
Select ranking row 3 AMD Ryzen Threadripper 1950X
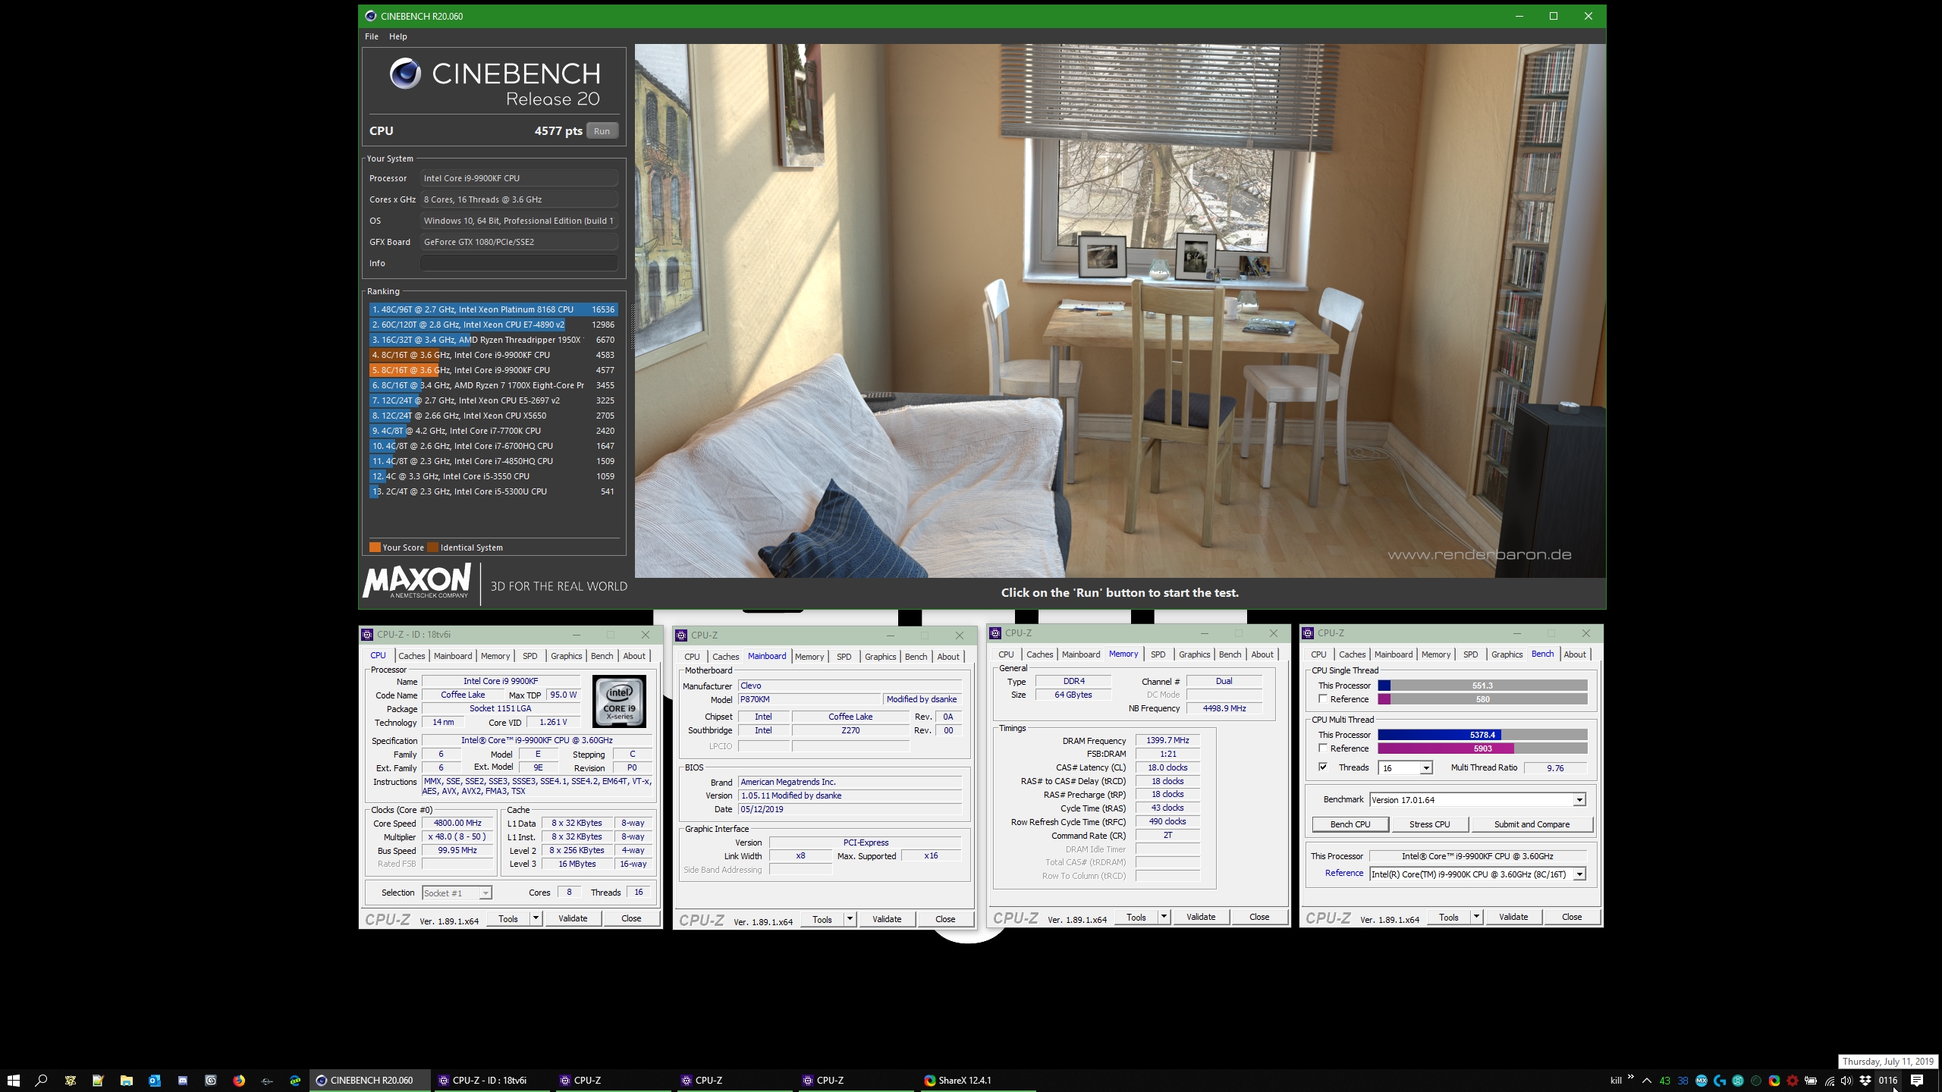coord(494,340)
